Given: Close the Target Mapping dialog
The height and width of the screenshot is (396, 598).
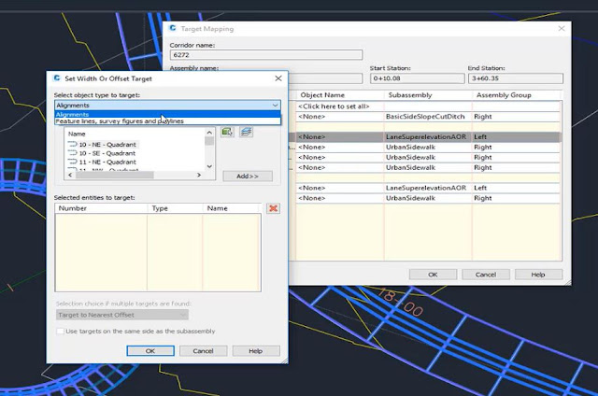Looking at the screenshot, I should tap(562, 29).
